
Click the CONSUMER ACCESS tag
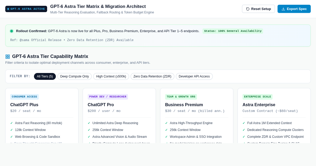[x=24, y=97]
